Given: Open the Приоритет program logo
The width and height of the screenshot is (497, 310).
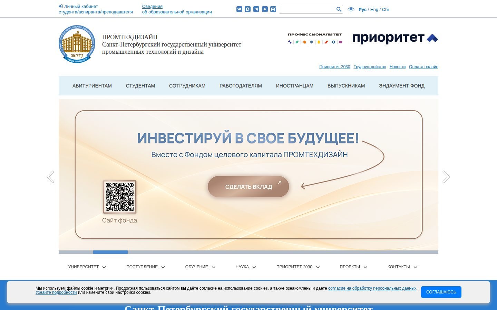Looking at the screenshot, I should coord(395,38).
